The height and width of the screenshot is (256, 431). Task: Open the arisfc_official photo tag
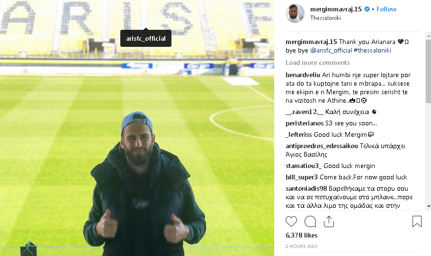coord(146,38)
